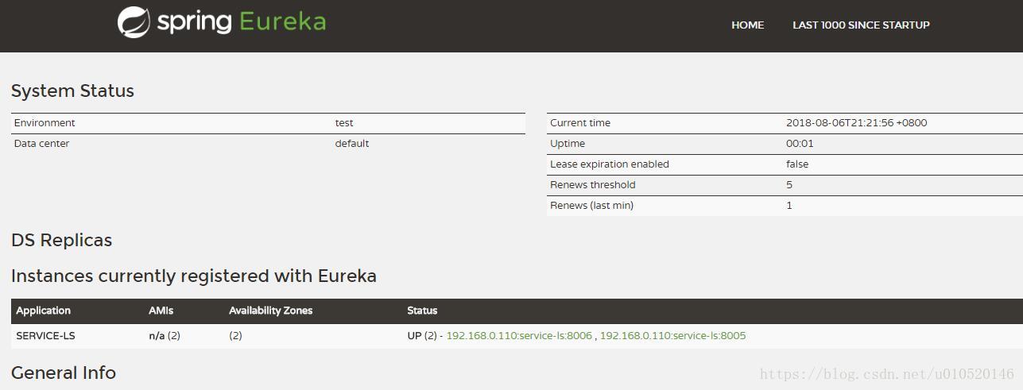Click the AMIs column header

(161, 311)
